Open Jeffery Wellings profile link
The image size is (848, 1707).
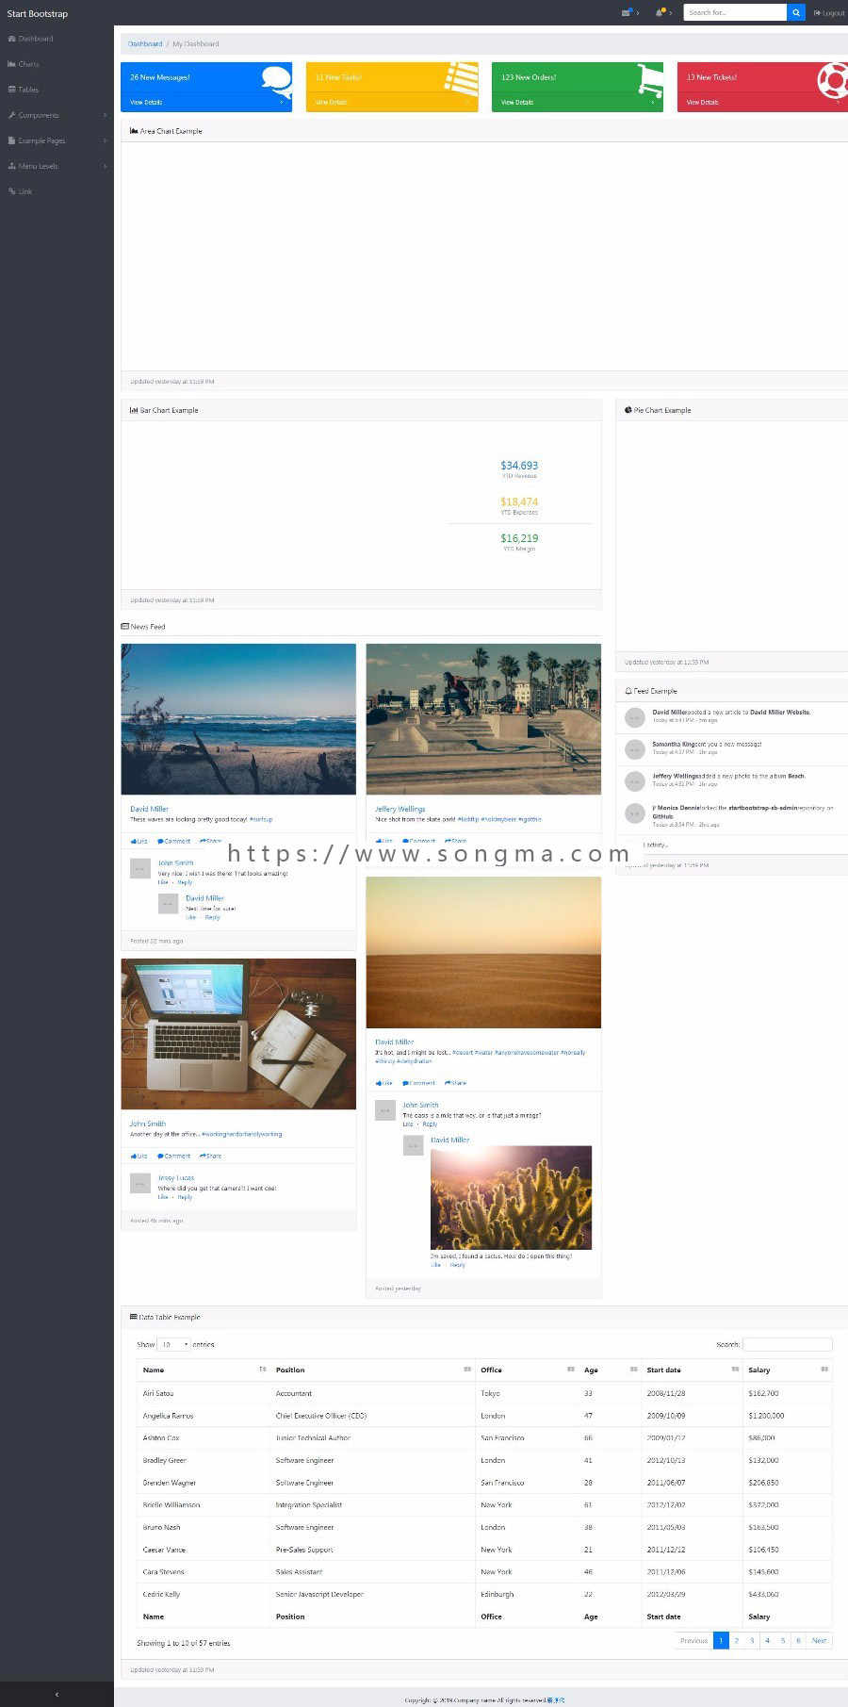(x=400, y=809)
